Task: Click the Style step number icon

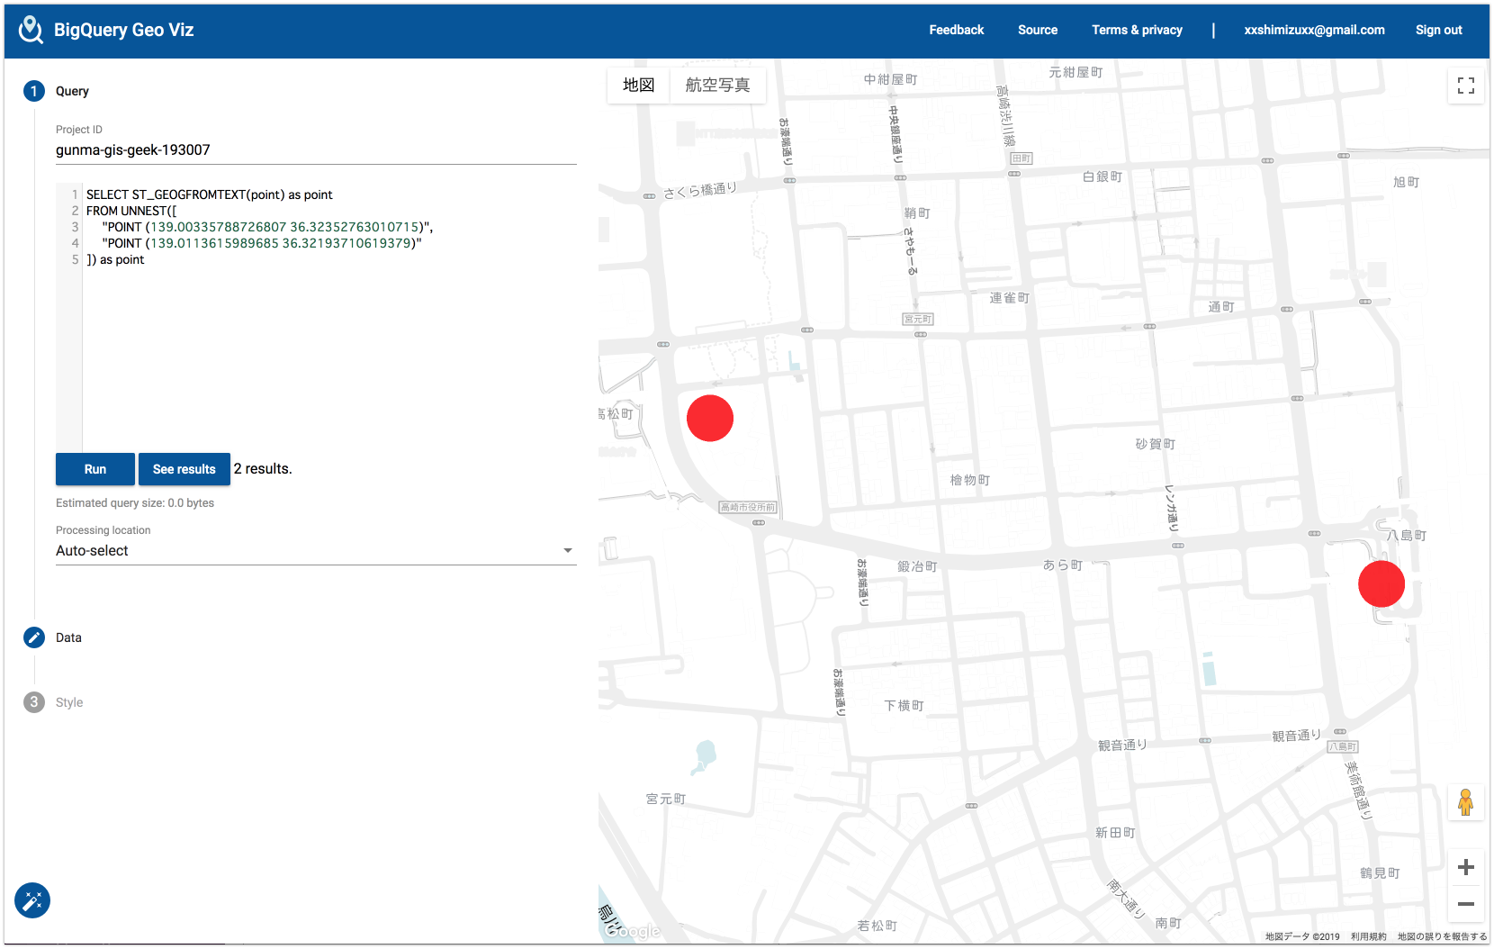Action: coord(34,702)
